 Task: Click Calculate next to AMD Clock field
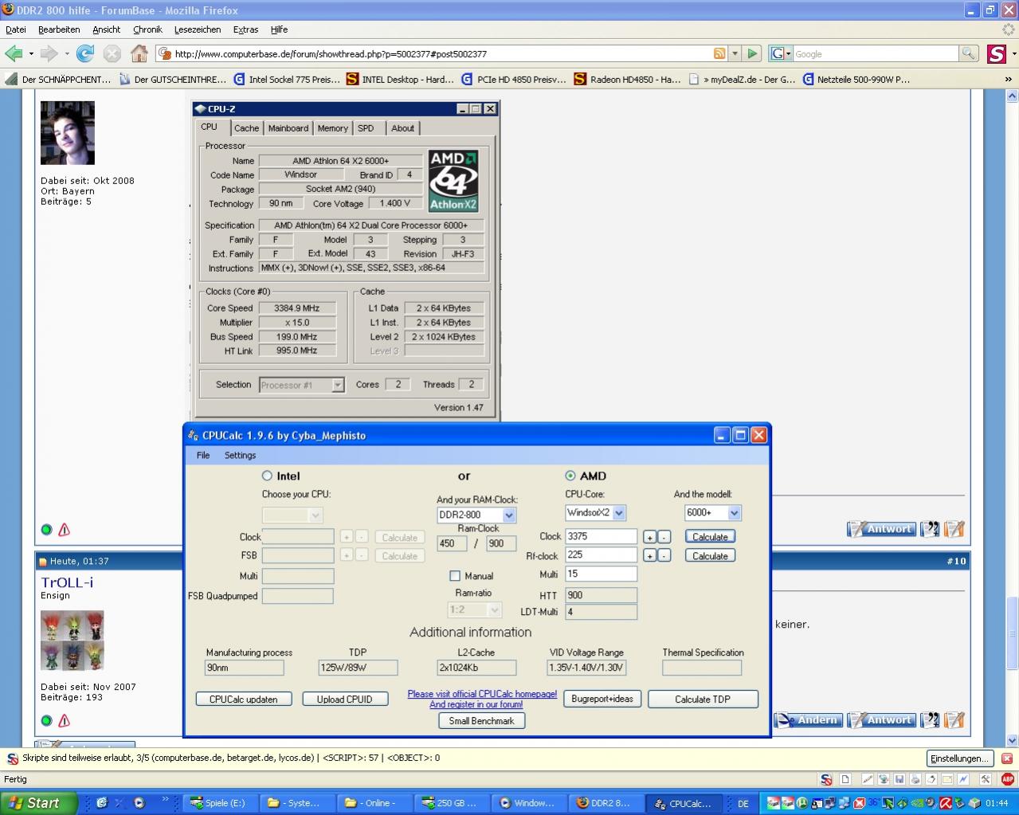[x=710, y=537]
